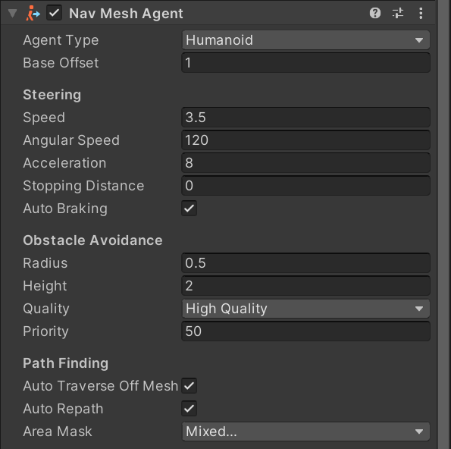Click the Auto Repath label
Image resolution: width=451 pixels, height=449 pixels.
point(63,409)
